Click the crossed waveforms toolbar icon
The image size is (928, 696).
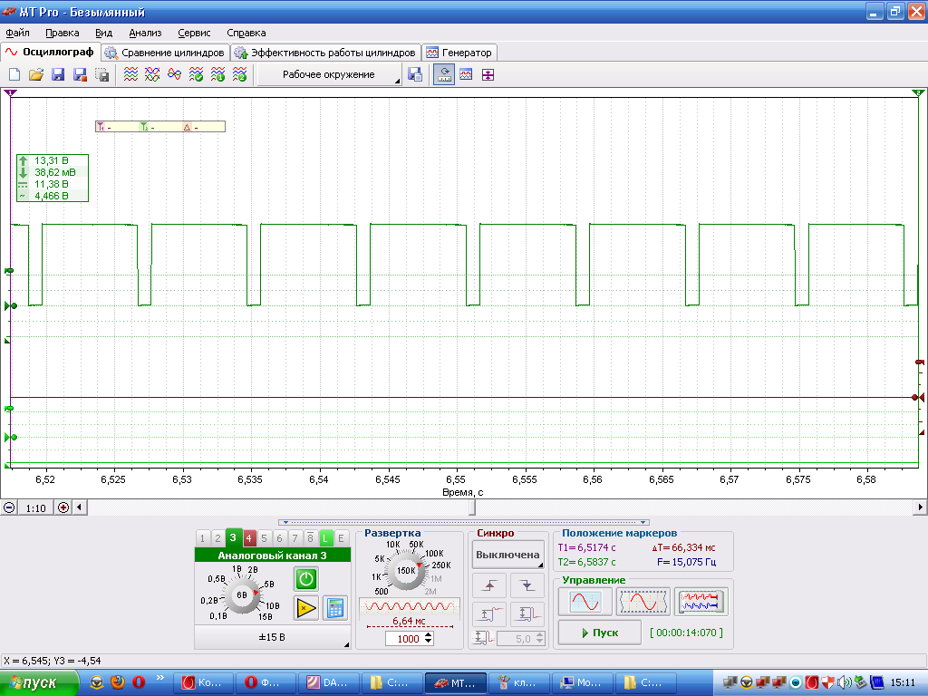[152, 74]
